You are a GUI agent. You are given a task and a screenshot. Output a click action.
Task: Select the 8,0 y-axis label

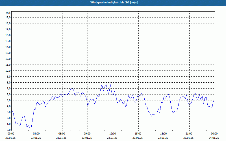8,82
